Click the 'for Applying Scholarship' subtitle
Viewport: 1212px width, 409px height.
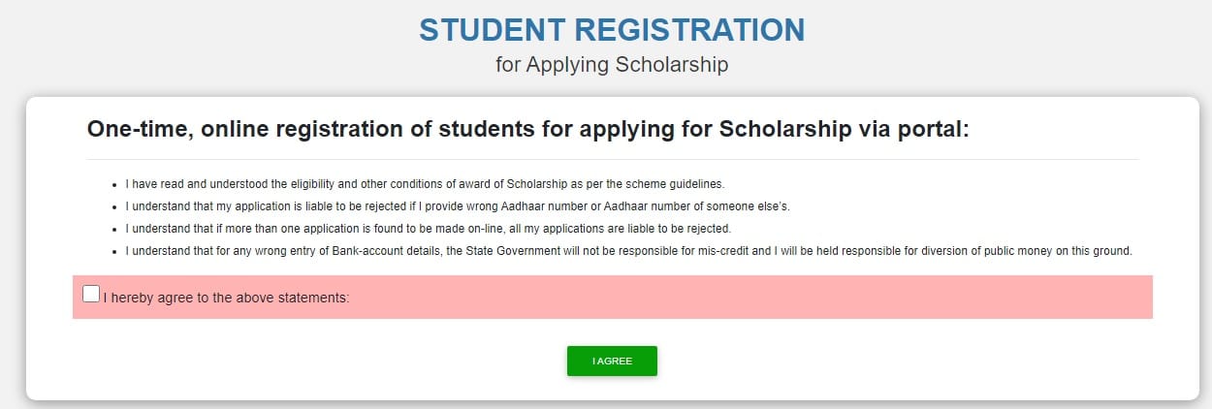612,65
